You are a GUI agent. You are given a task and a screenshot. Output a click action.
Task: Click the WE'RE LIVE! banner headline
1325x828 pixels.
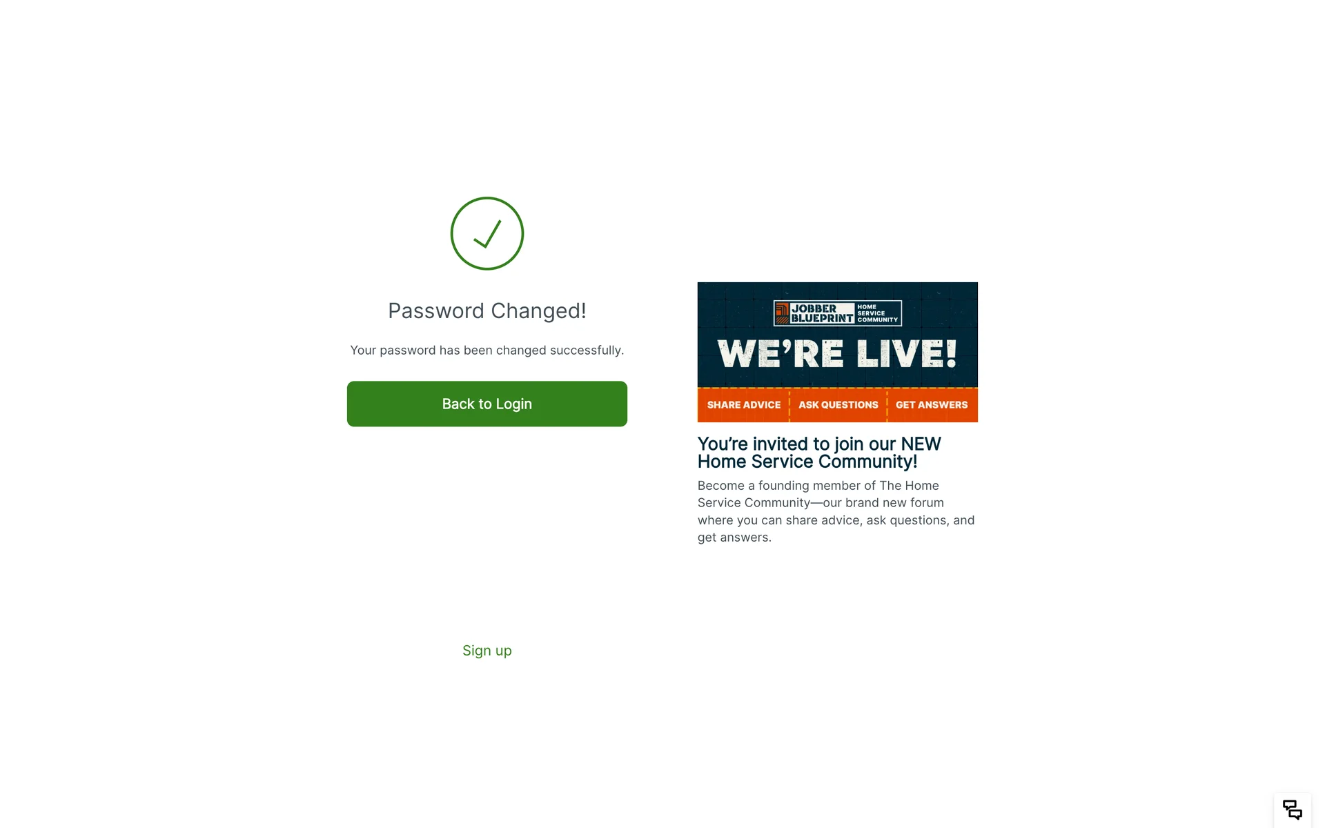click(x=837, y=354)
